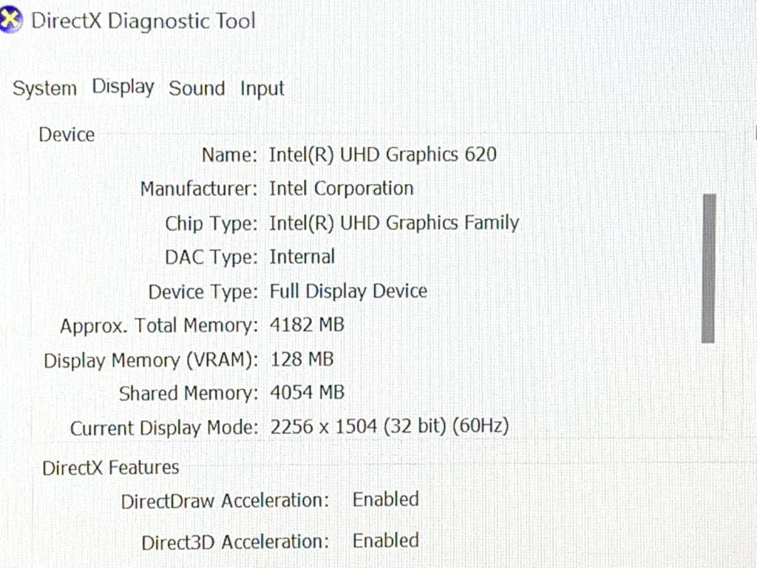This screenshot has width=757, height=568.
Task: Click the Device list vertical scrollbar thumb
Action: [x=708, y=268]
